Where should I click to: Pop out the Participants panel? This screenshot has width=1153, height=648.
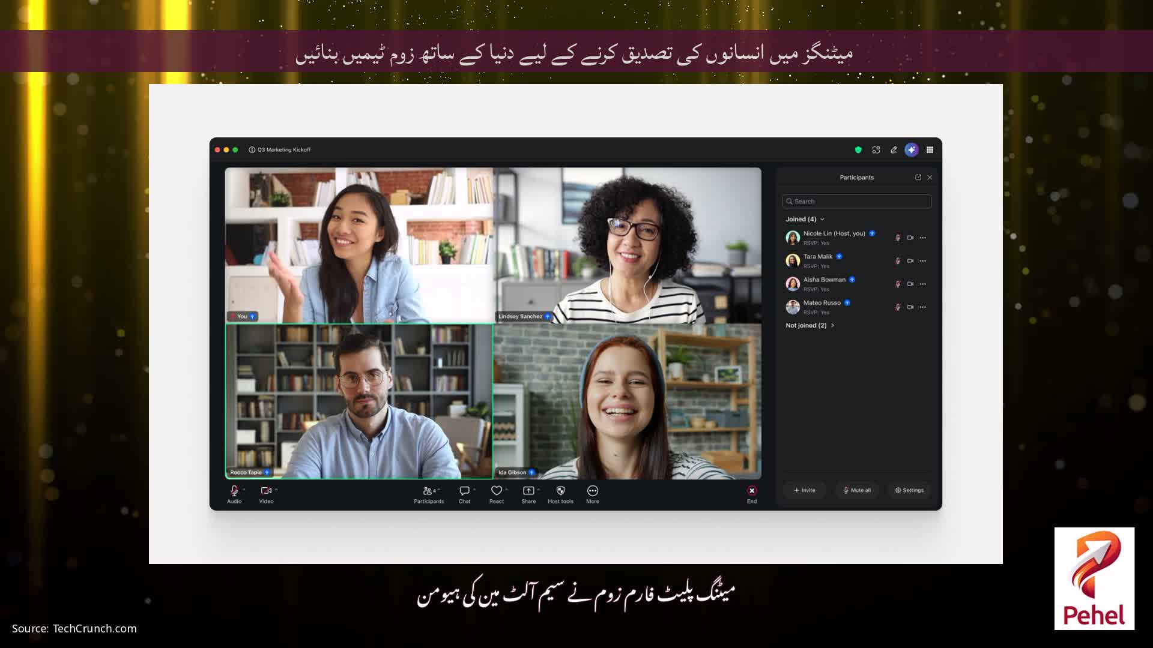918,177
